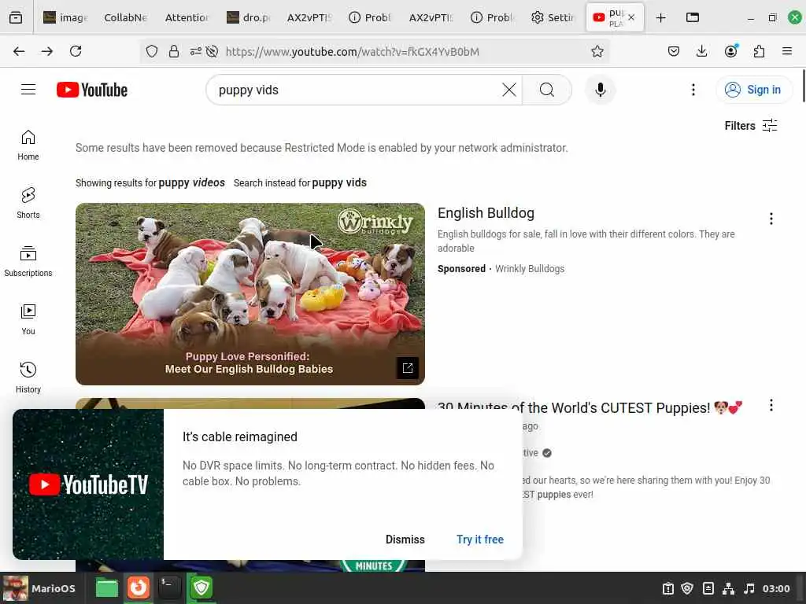The image size is (806, 604).
Task: Open the MarioOS start menu
Action: coord(40,588)
